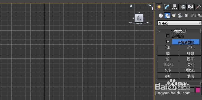
Task: Choose the 矩形 shape button
Action: click(x=191, y=48)
